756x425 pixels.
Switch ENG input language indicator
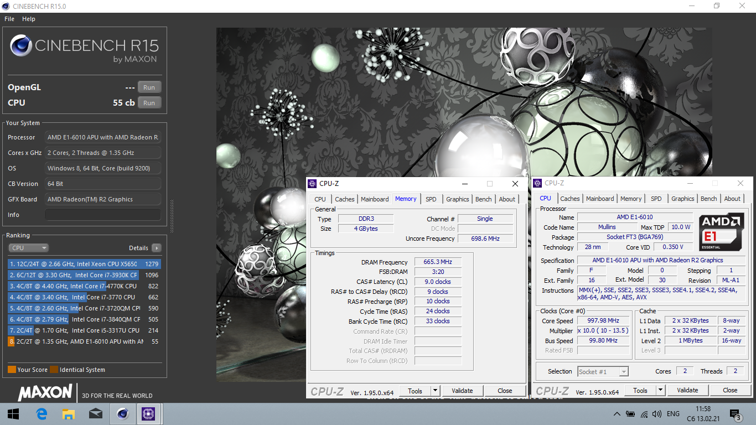click(673, 414)
